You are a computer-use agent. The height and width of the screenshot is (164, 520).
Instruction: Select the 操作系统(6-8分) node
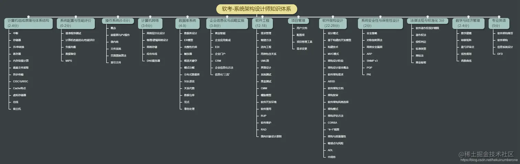coord(118,21)
